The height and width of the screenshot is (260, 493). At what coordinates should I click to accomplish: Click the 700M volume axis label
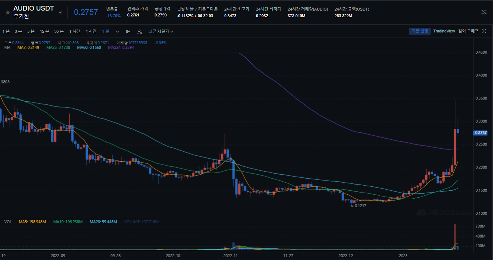click(481, 226)
